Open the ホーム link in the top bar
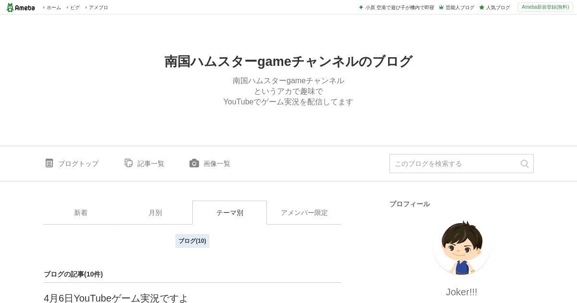 pos(53,8)
